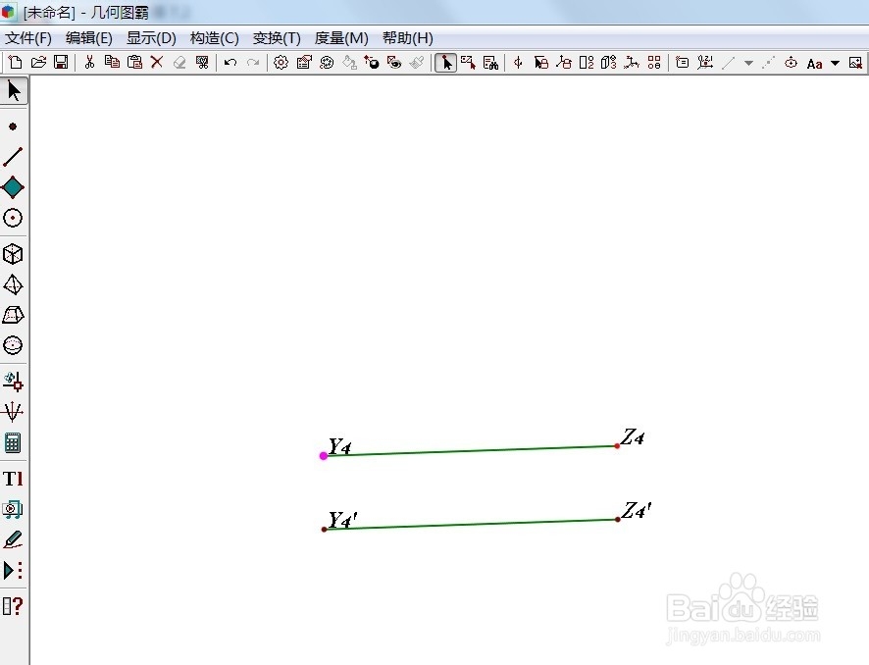869x665 pixels.
Task: Redo the last undone action
Action: (253, 63)
